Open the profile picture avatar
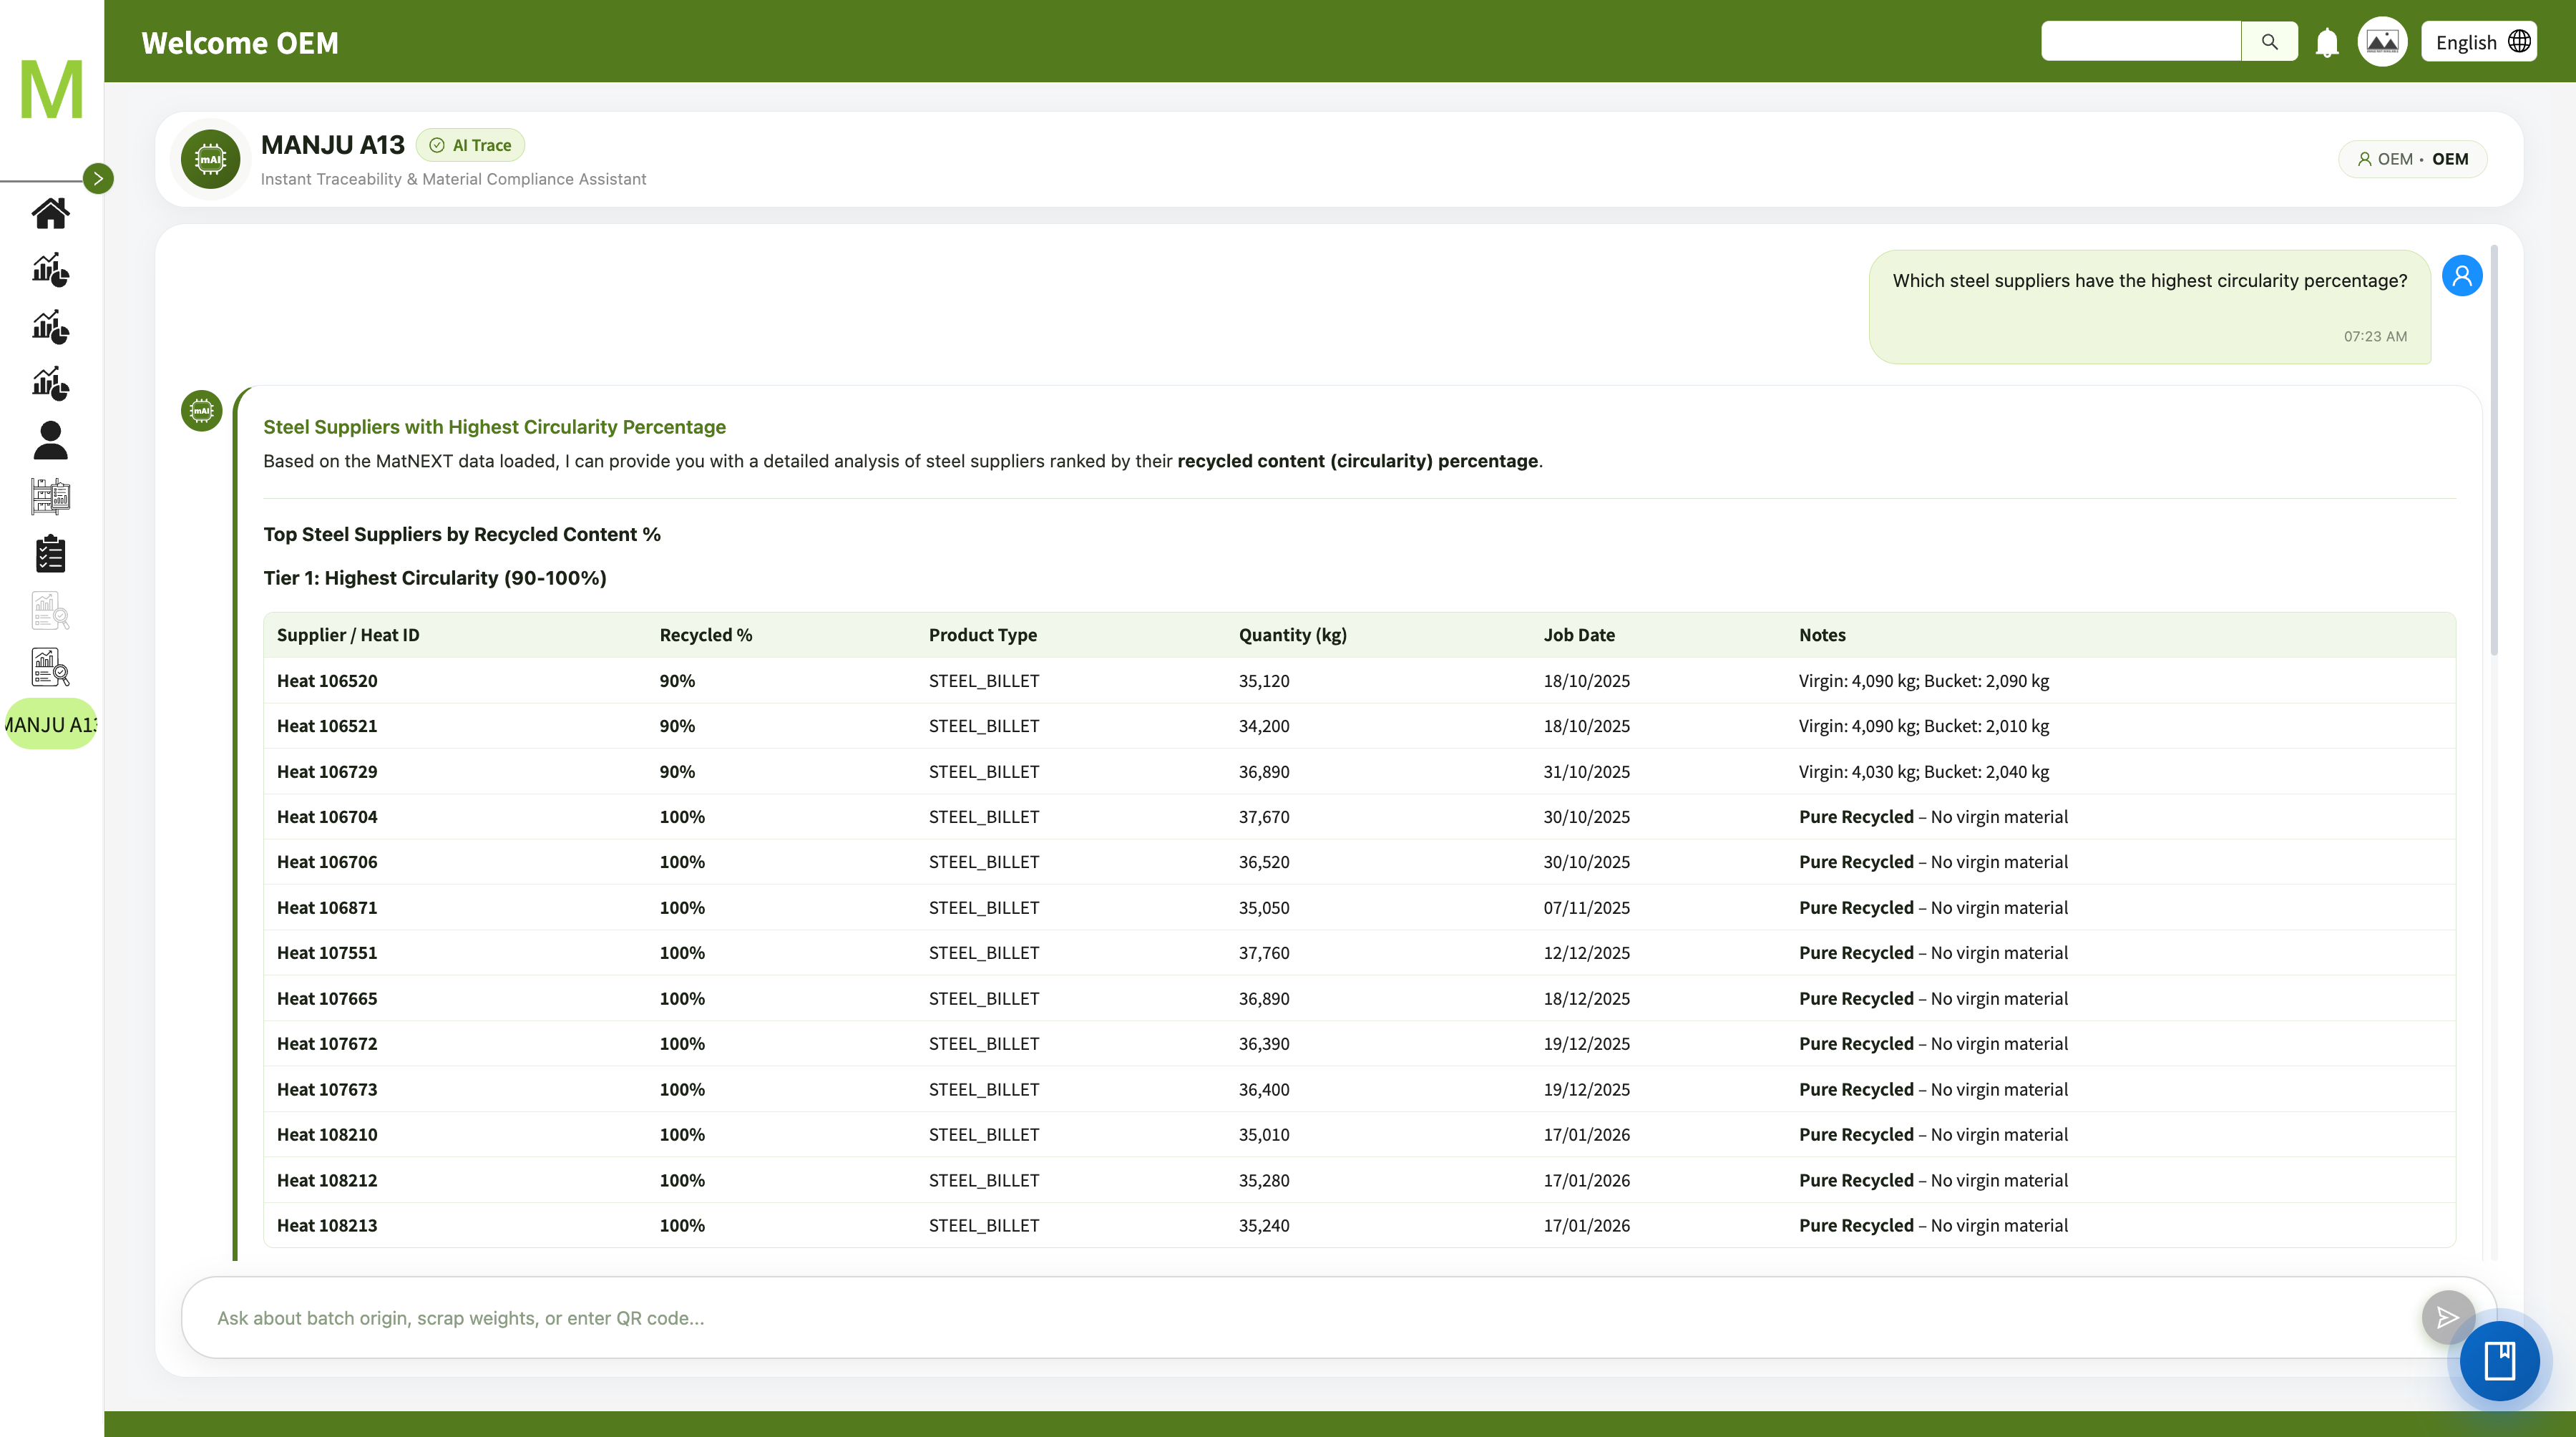Image resolution: width=2576 pixels, height=1437 pixels. coord(2382,42)
